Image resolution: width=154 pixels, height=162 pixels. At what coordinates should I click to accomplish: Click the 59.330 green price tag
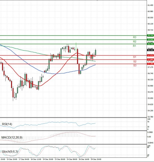click(150, 35)
